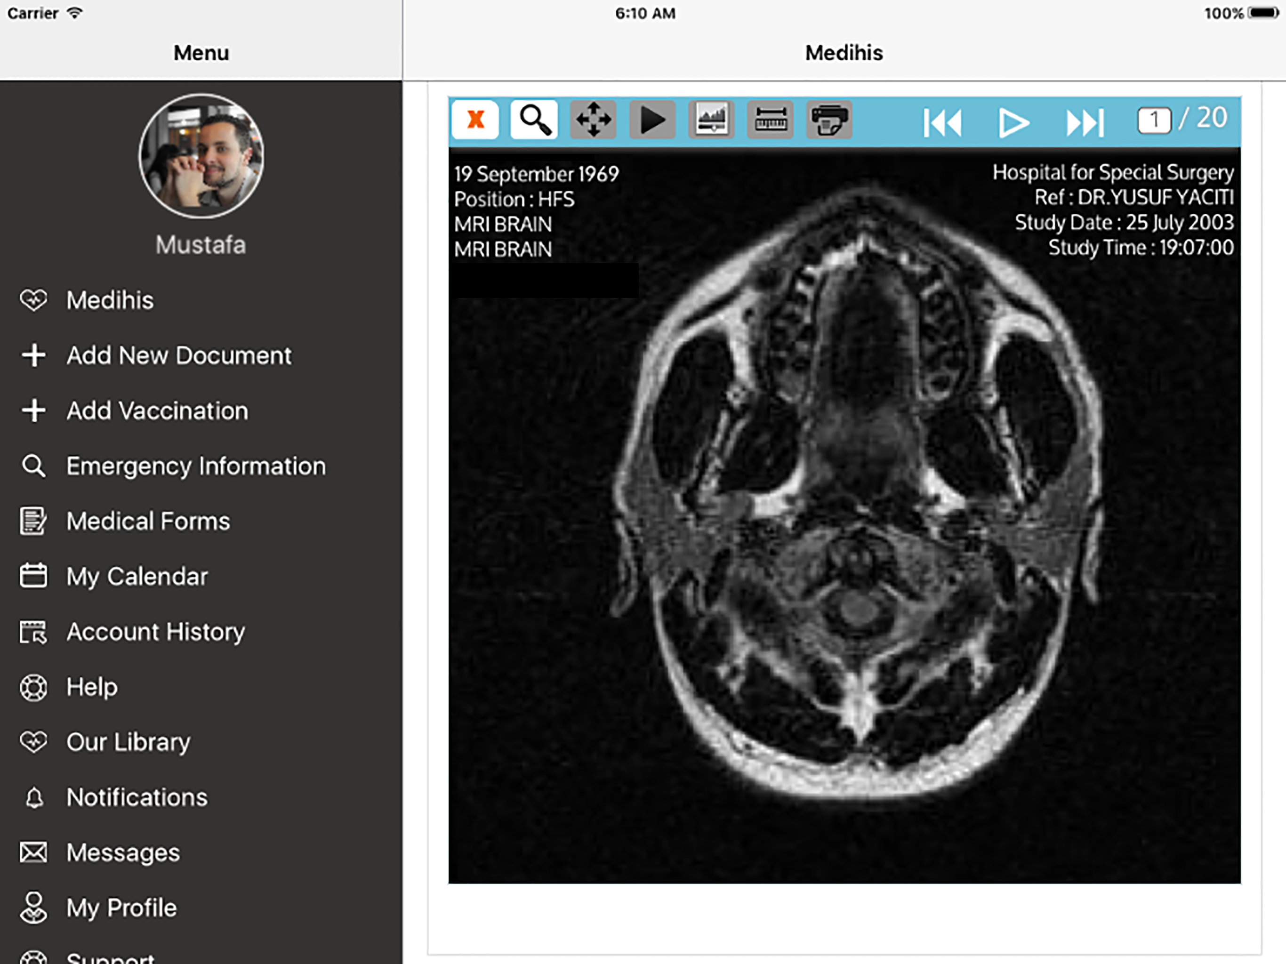Open Emergency Information from menu

(x=201, y=466)
